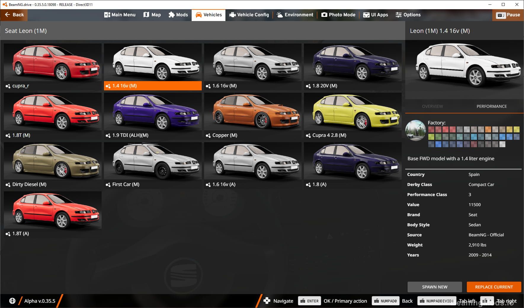Click the config icon beside 1.8 (A)

(x=308, y=185)
